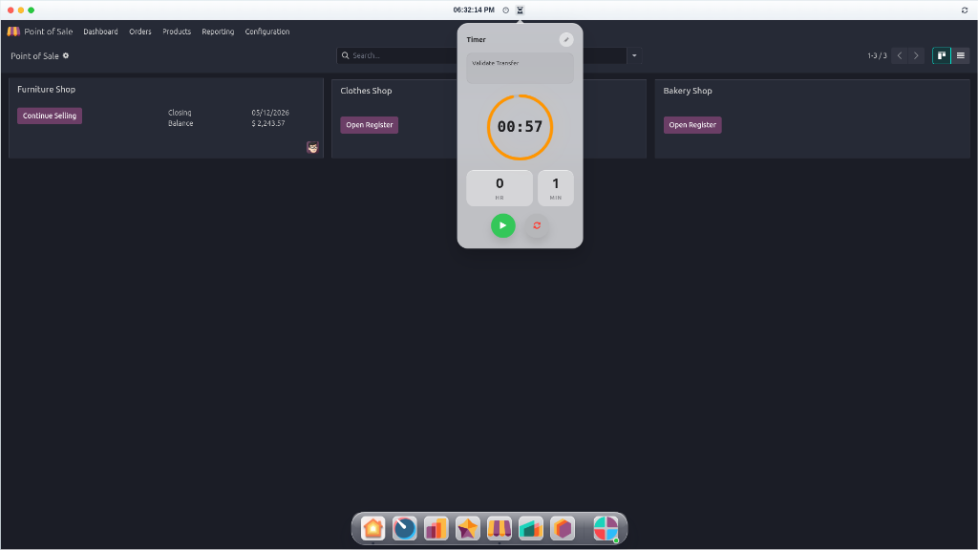Screen dimensions: 978x550
Task: Click the refresh icon in top-right title bar
Action: (965, 10)
